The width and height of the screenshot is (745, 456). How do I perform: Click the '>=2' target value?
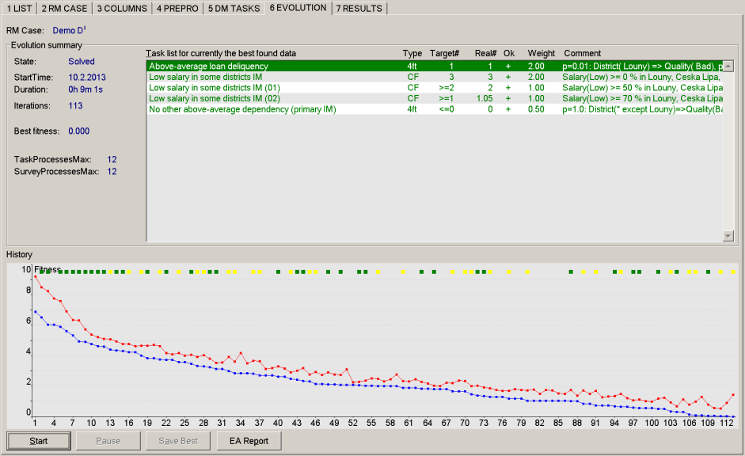(x=447, y=88)
